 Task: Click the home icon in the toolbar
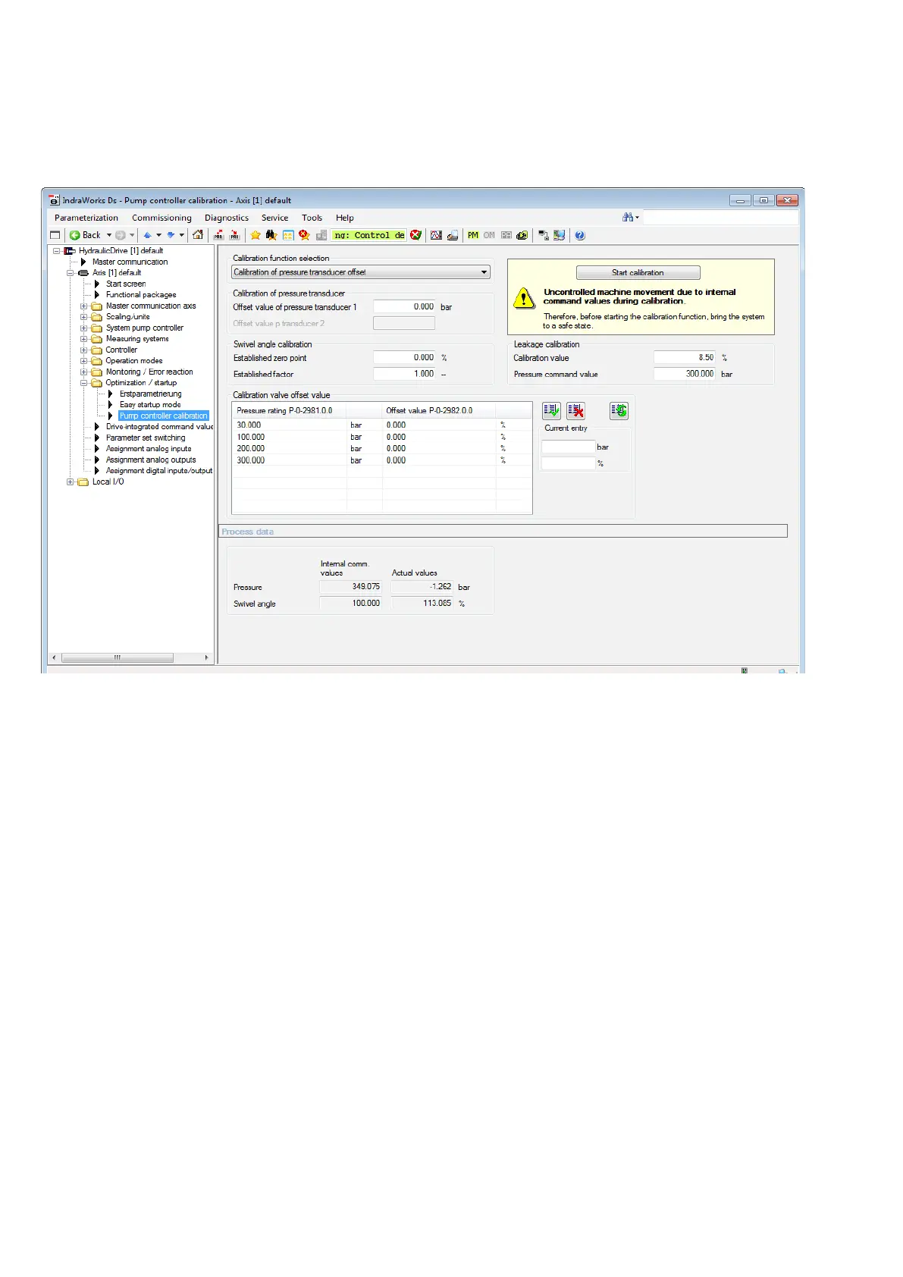198,235
